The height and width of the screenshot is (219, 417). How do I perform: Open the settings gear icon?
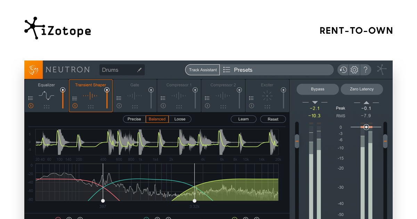coord(354,70)
